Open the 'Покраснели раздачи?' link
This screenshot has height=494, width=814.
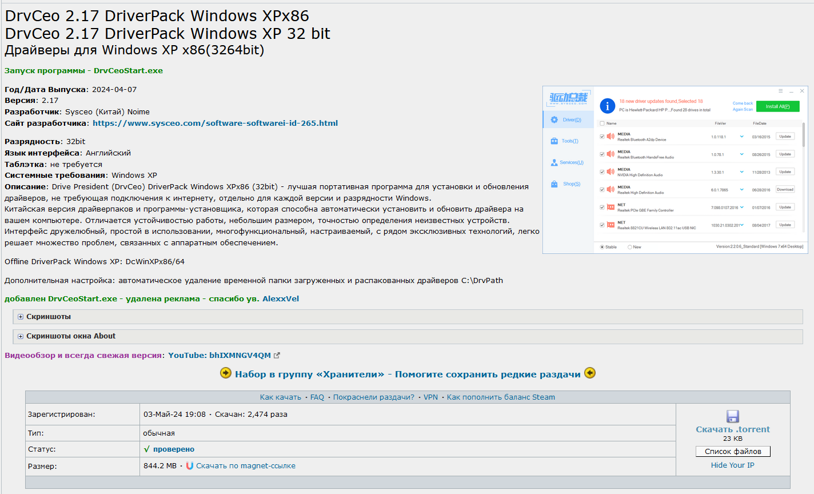click(x=374, y=397)
